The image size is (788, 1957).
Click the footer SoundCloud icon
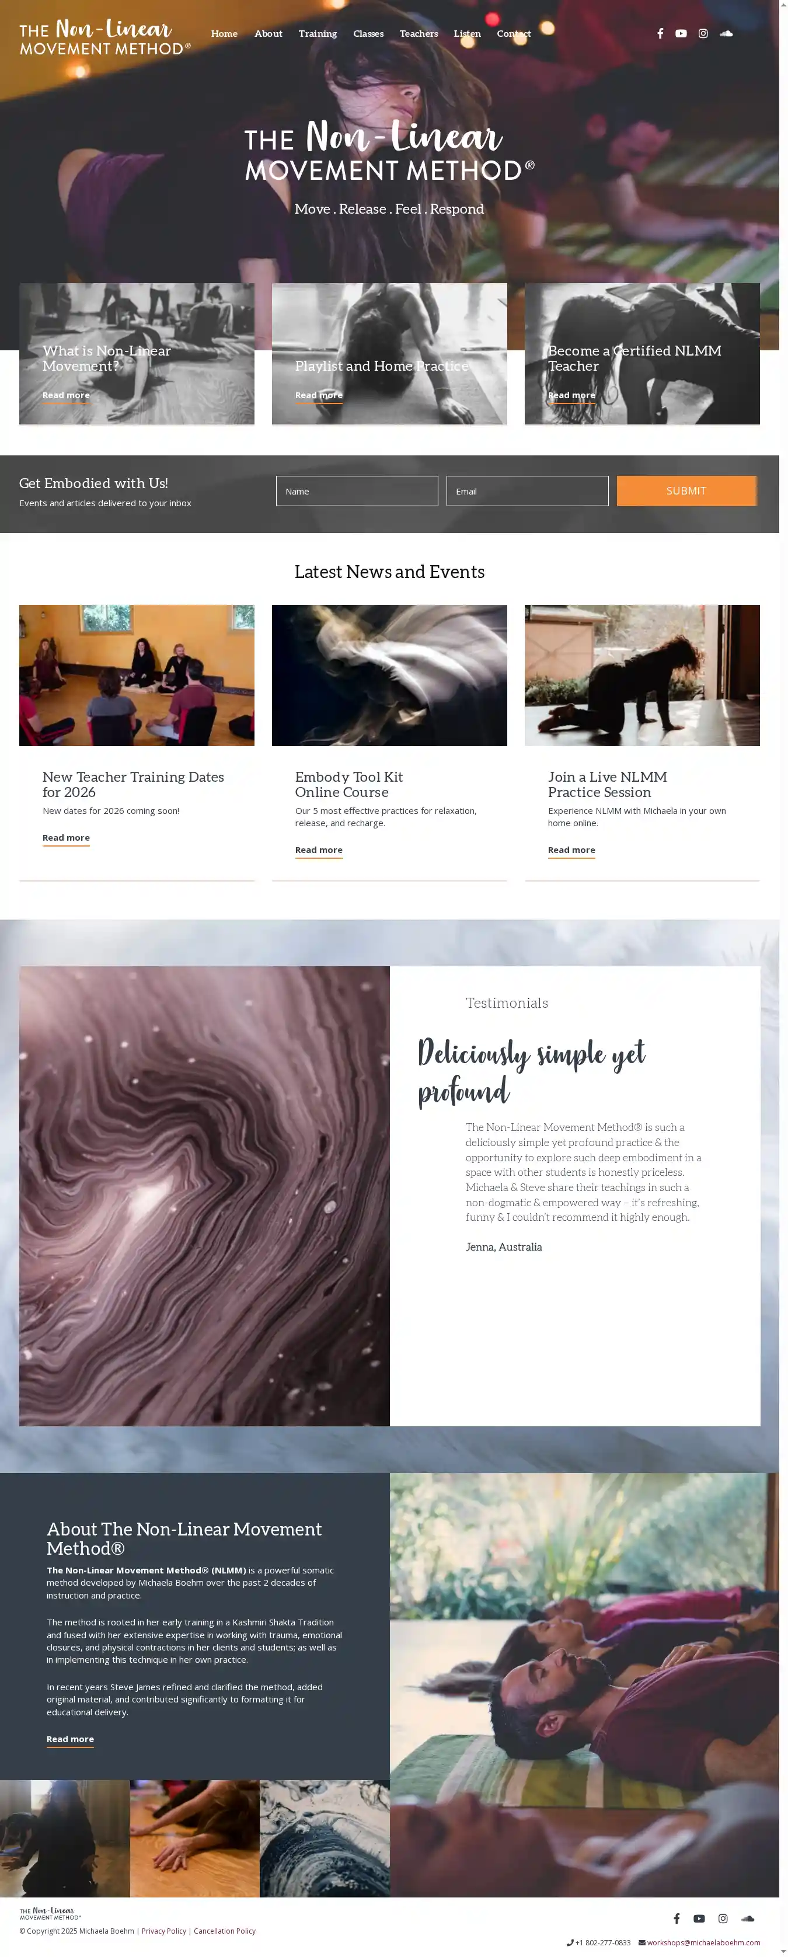[x=747, y=1918]
